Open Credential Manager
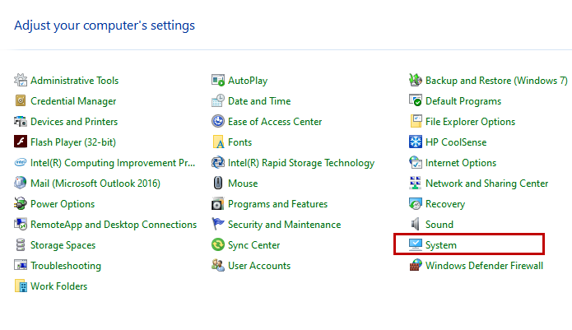The width and height of the screenshot is (572, 330). click(72, 101)
